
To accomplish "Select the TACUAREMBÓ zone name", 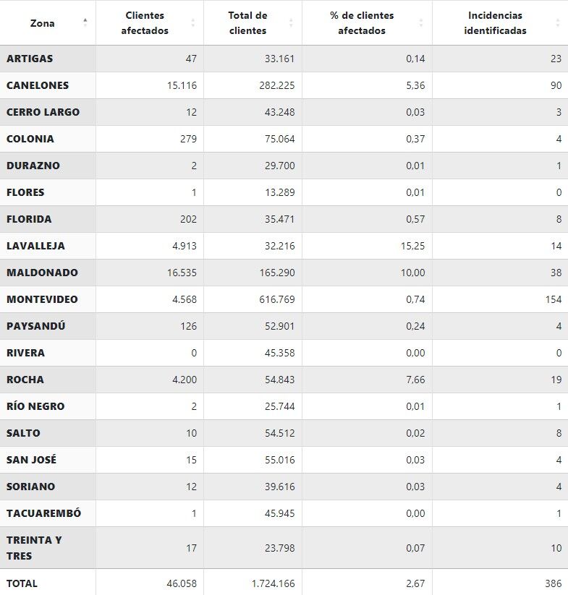I will coord(43,513).
